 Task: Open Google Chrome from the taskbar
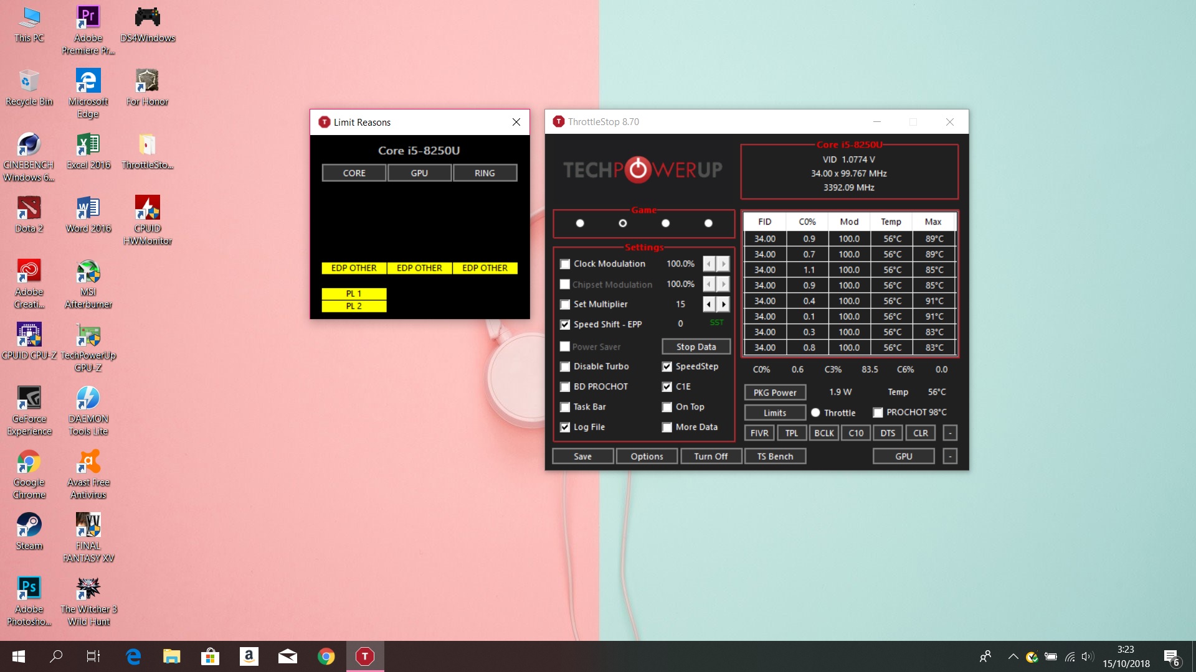pos(326,656)
